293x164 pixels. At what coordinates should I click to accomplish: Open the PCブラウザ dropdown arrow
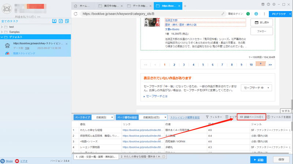290,14
